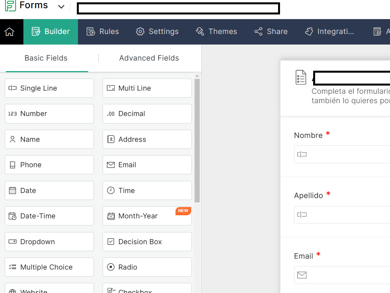Add a Dropdown field
The image size is (390, 293).
(x=49, y=241)
